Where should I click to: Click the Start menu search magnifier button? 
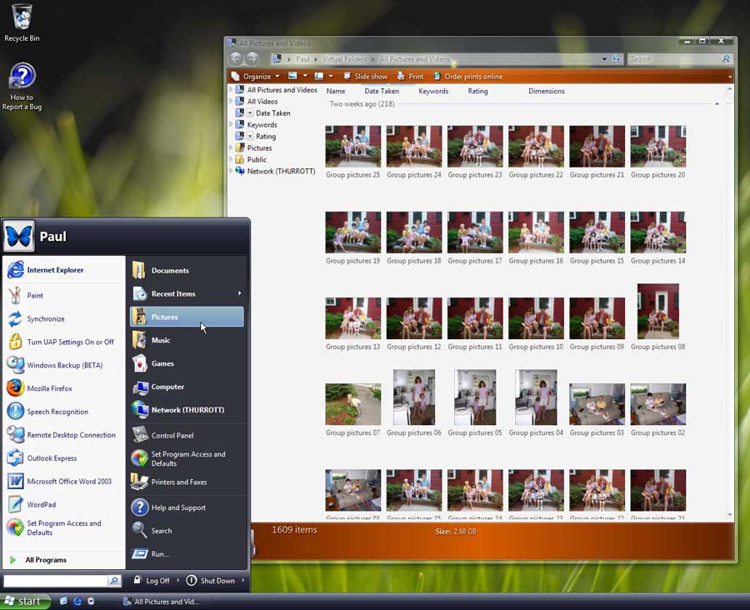click(115, 581)
